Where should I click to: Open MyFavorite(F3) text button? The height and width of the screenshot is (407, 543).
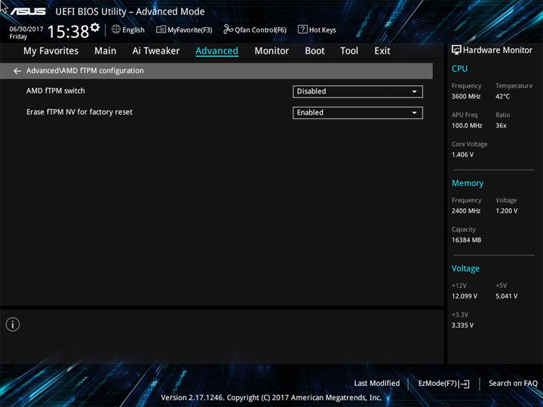190,30
